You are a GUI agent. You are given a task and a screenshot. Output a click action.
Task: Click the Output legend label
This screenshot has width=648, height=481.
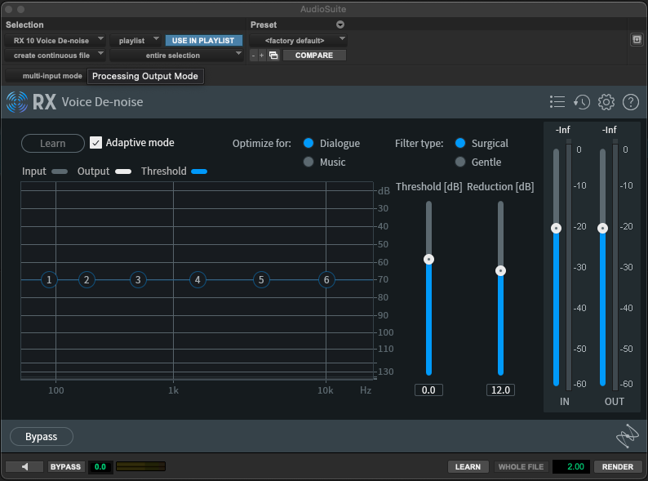[x=93, y=171]
